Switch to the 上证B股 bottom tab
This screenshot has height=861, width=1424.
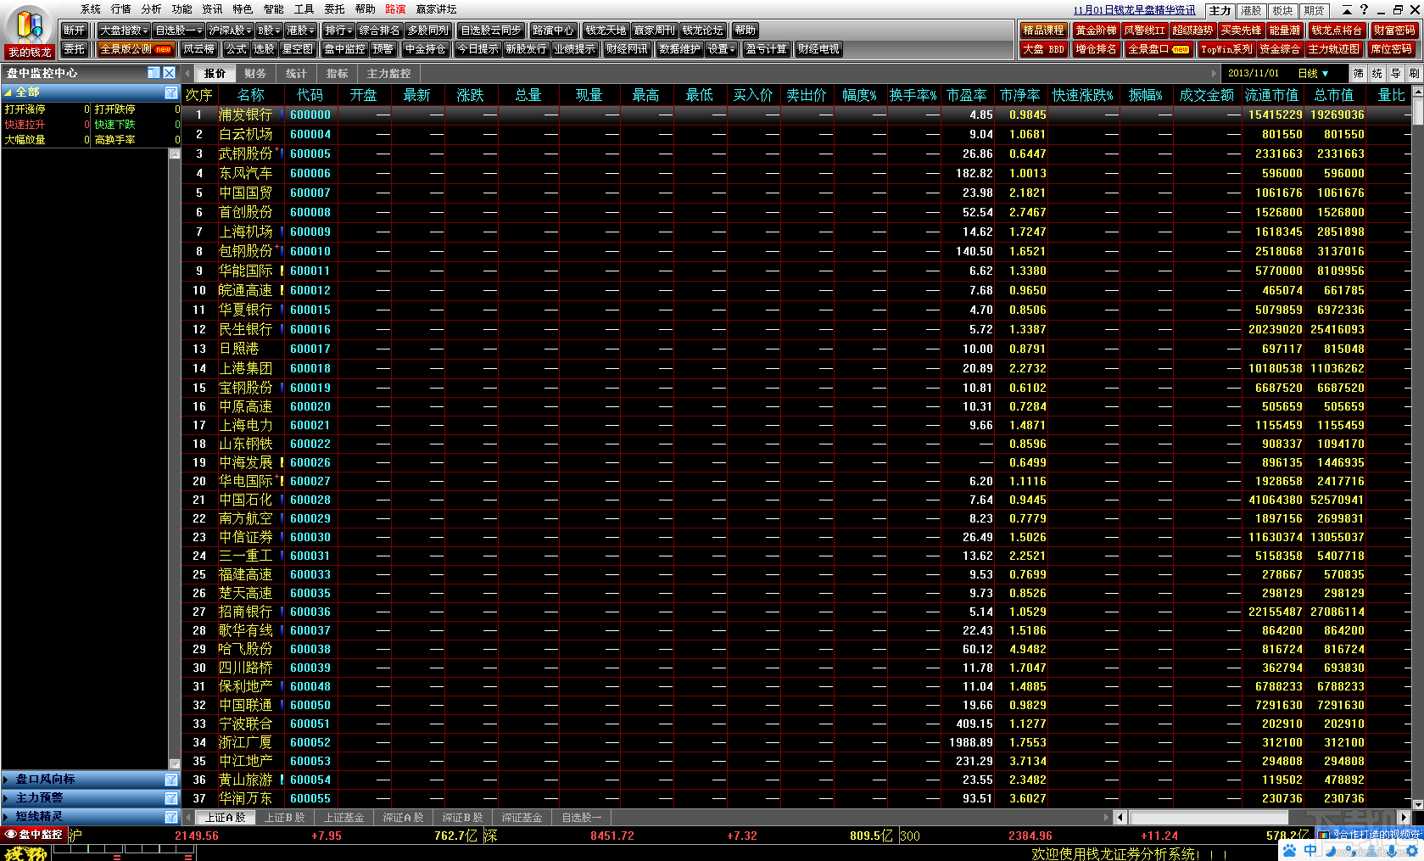(x=284, y=818)
